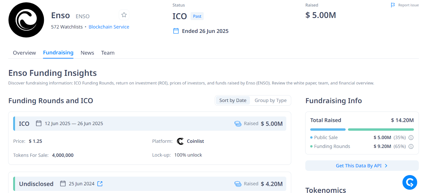Add Enso to watchlist with star icon
The width and height of the screenshot is (428, 193).
coord(124,15)
